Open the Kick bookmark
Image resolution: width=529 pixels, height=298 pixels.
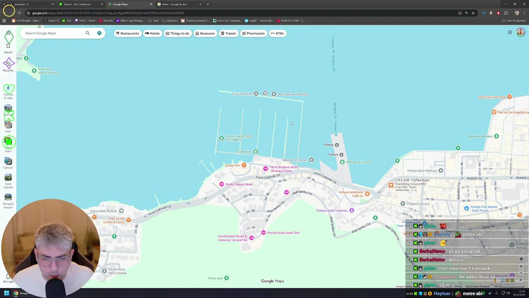[x=66, y=20]
